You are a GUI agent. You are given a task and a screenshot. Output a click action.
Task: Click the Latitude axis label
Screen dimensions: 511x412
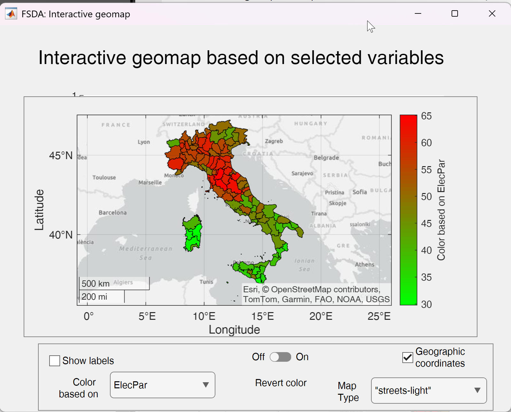(x=39, y=210)
